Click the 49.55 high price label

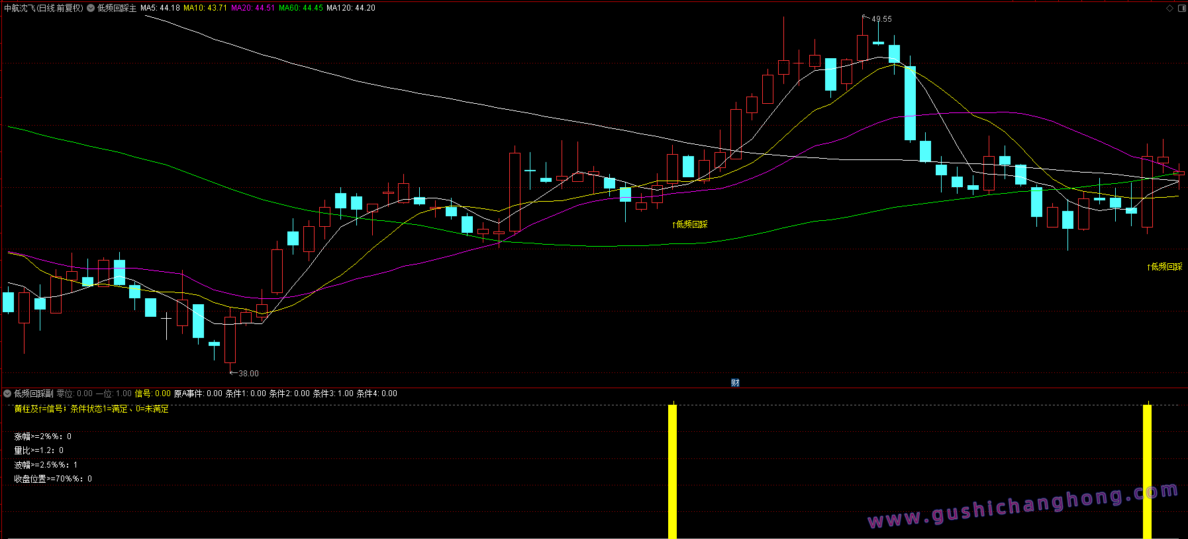click(x=881, y=19)
